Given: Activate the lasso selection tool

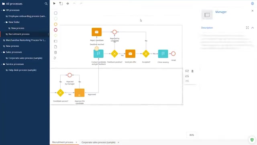Looking at the screenshot, I should [x=61, y=4].
